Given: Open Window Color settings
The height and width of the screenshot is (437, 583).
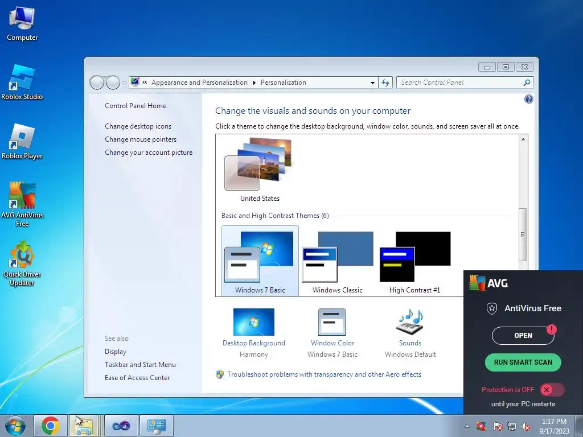Looking at the screenshot, I should point(332,333).
